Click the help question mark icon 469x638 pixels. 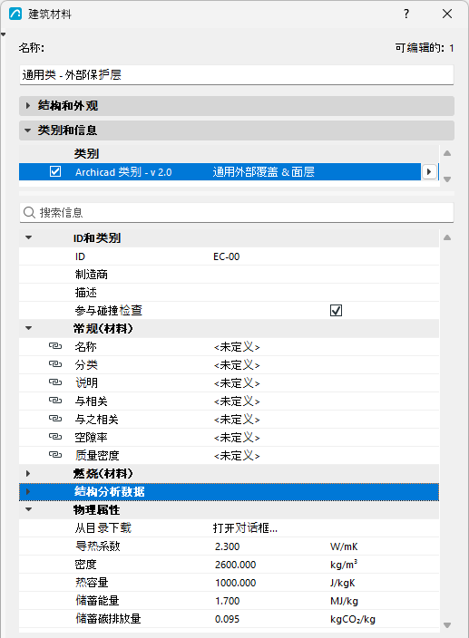click(x=406, y=14)
